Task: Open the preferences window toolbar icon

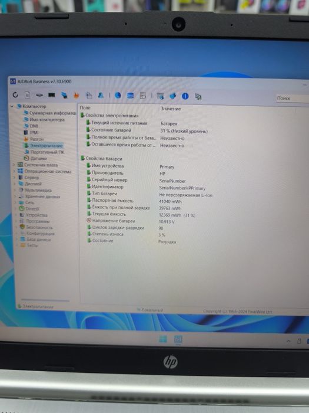Action: click(160, 96)
